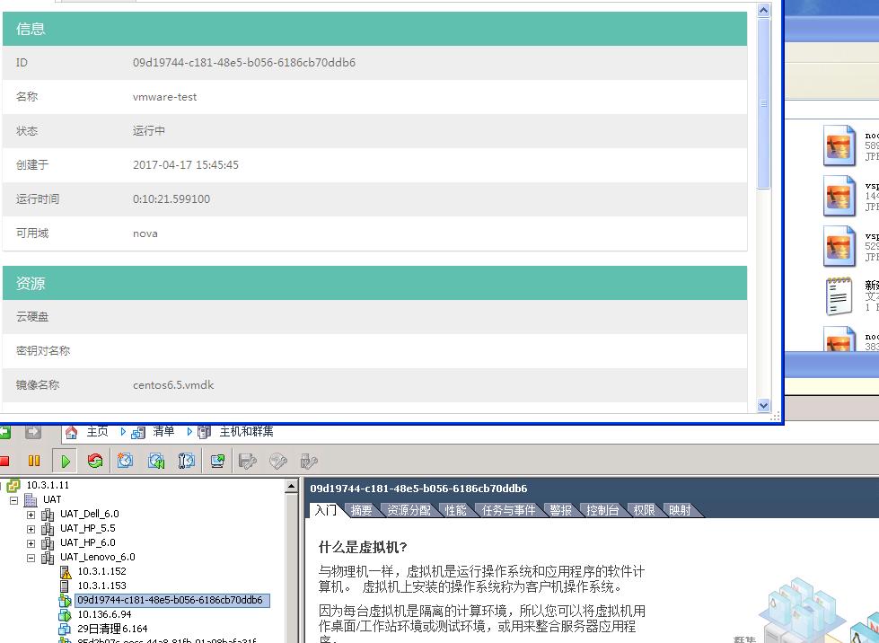Screen dimensions: 879x643
Task: Click the yellow suspend pause button
Action: click(x=34, y=462)
